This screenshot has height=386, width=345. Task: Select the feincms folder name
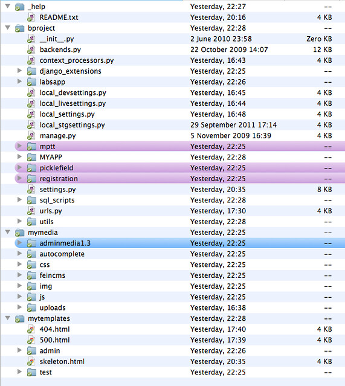pos(53,275)
